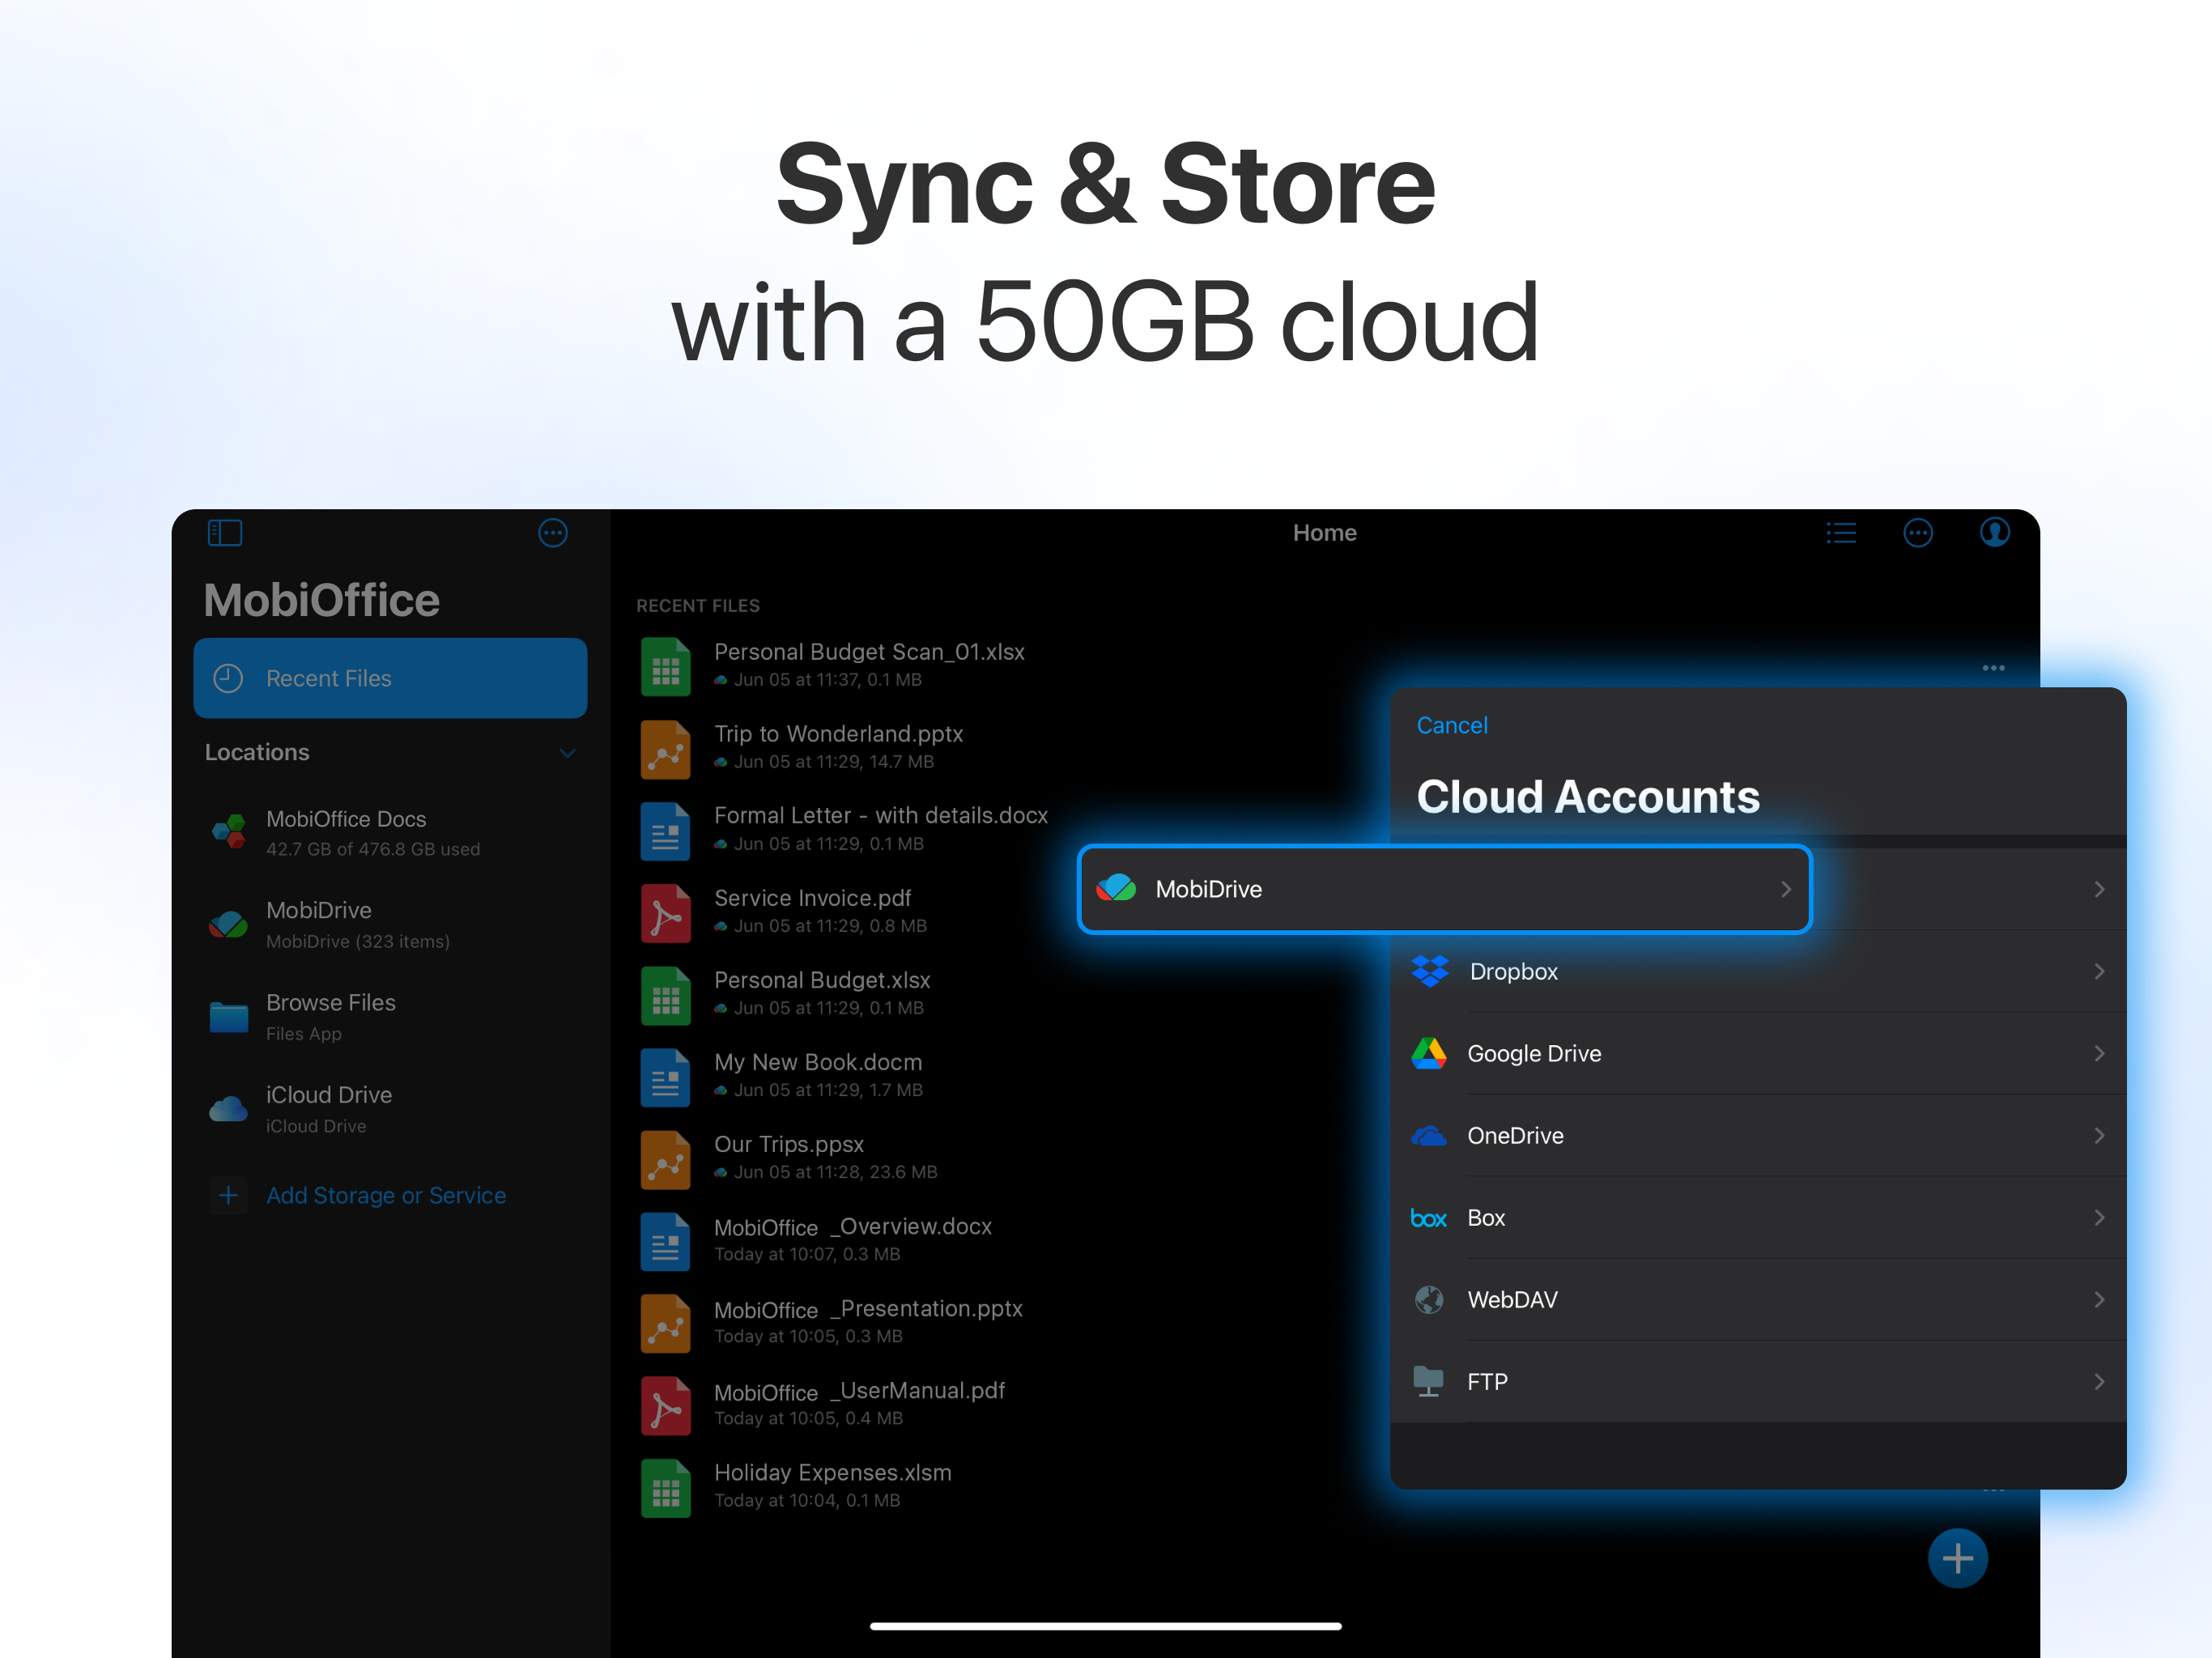The width and height of the screenshot is (2212, 1658).
Task: Click Add Storage or Service link
Action: click(386, 1195)
